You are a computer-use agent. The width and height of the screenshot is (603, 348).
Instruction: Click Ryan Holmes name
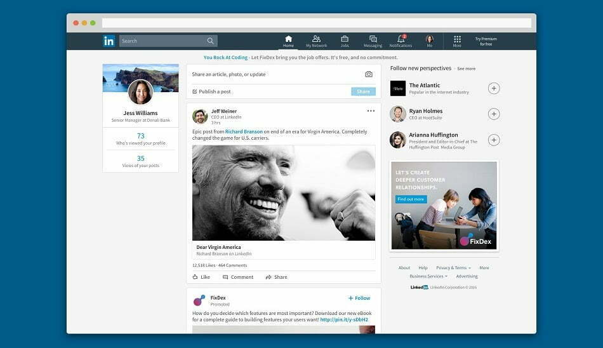pyautogui.click(x=426, y=111)
